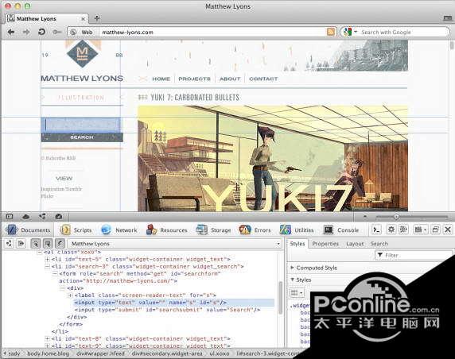Viewport: 455px width, 359px height.
Task: Open the Network panel
Action: pyautogui.click(x=119, y=230)
